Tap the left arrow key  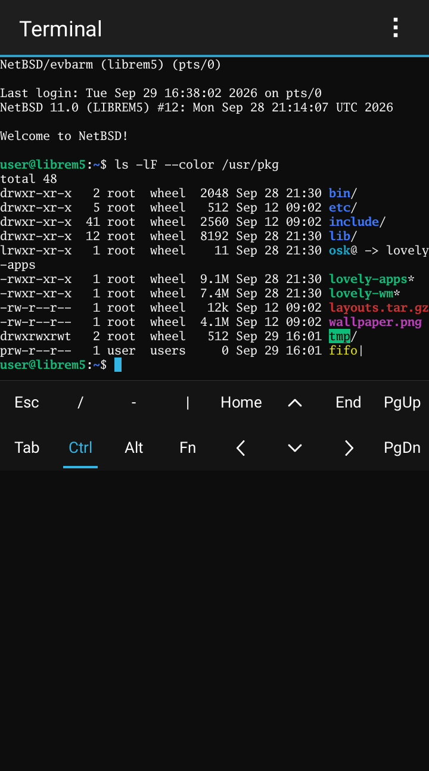[x=241, y=448]
